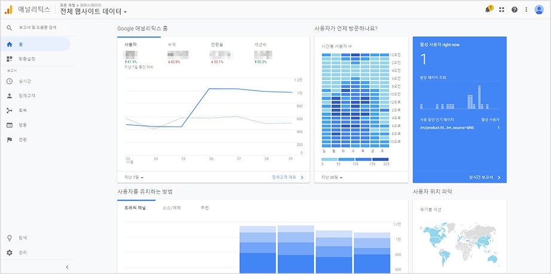Switch to the 소스/매체 tab
This screenshot has width=551, height=274.
click(172, 208)
